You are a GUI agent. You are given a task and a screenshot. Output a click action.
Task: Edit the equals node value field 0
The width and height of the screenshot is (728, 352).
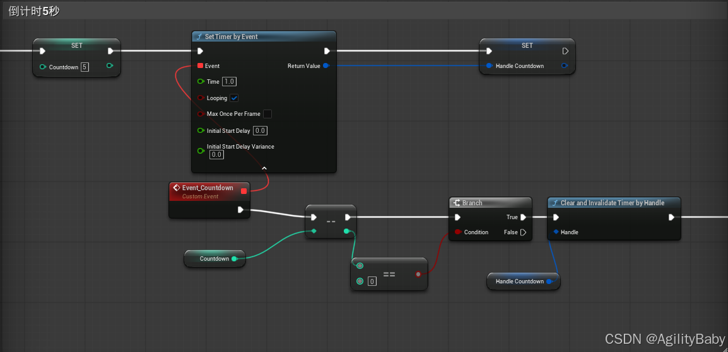[x=372, y=281]
